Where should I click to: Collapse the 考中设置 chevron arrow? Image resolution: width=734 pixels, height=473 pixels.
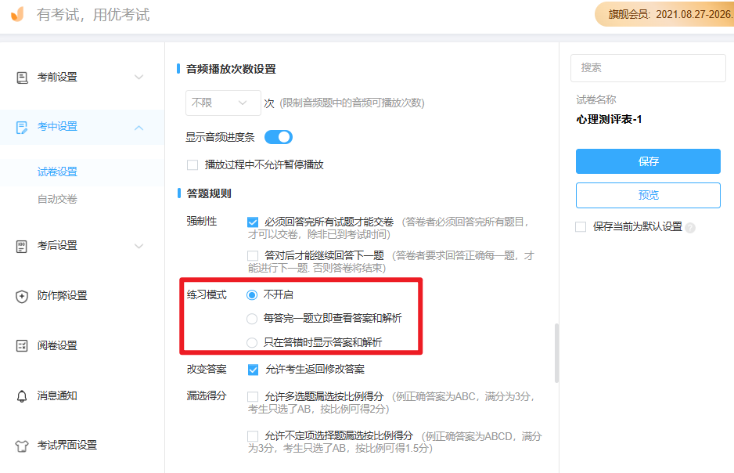coord(139,127)
